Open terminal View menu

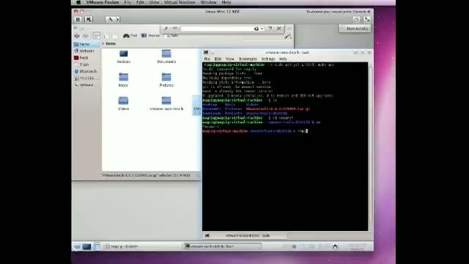pos(229,59)
